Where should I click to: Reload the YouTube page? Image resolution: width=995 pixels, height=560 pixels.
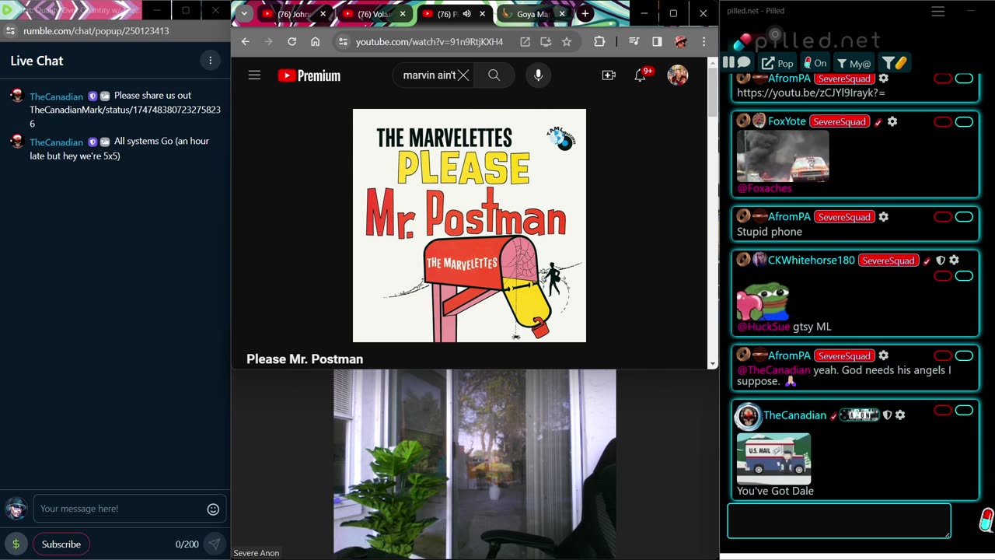coord(292,42)
